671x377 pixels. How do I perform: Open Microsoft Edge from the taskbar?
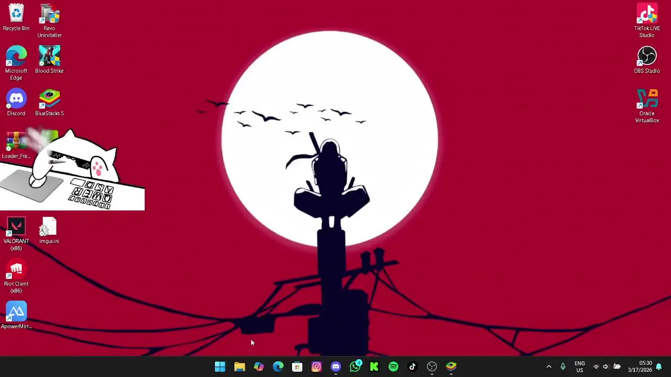[x=278, y=367]
